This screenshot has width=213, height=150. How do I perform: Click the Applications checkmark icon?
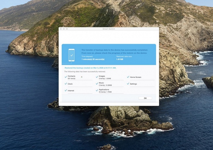click(x=97, y=90)
